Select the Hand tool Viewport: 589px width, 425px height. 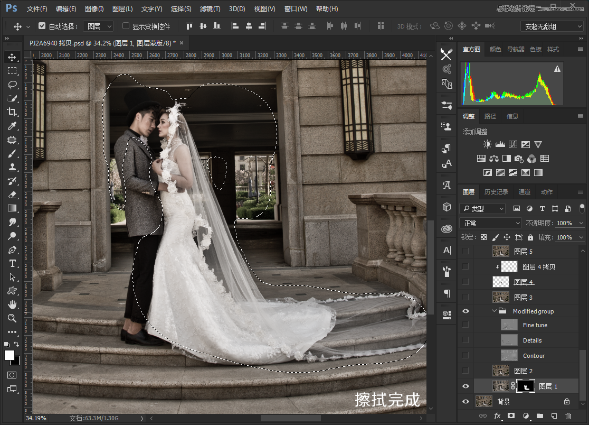tap(12, 304)
